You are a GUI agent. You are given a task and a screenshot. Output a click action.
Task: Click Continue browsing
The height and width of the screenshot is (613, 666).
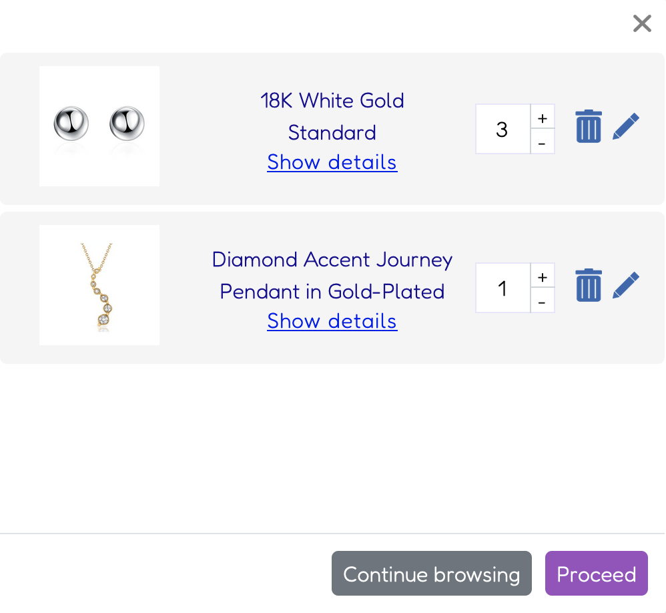click(432, 573)
